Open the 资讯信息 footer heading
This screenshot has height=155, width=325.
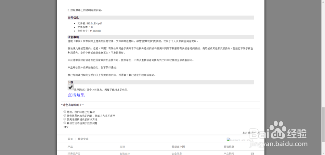[229, 147]
